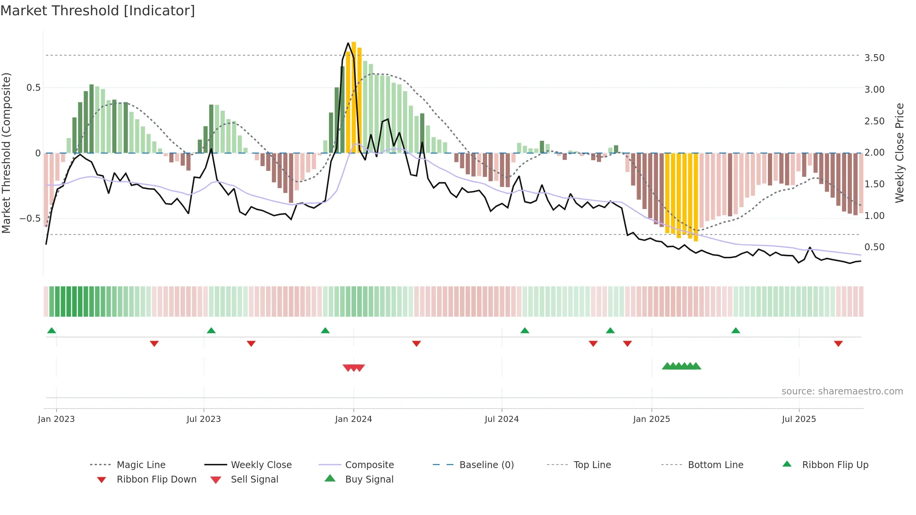This screenshot has height=515, width=916.
Task: Click the Ribbon Flip Down marker after Jul 2023
Action: (x=251, y=344)
